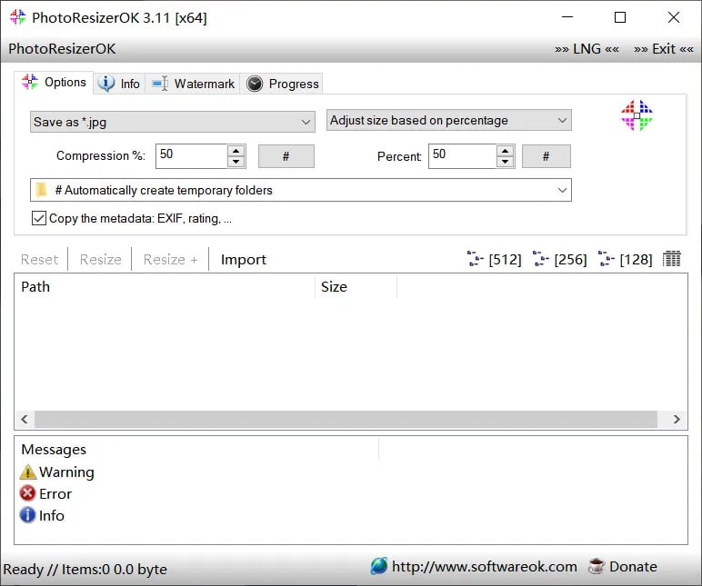Viewport: 702px width, 586px height.
Task: Open the Save as *.jpg format dropdown
Action: coord(173,122)
